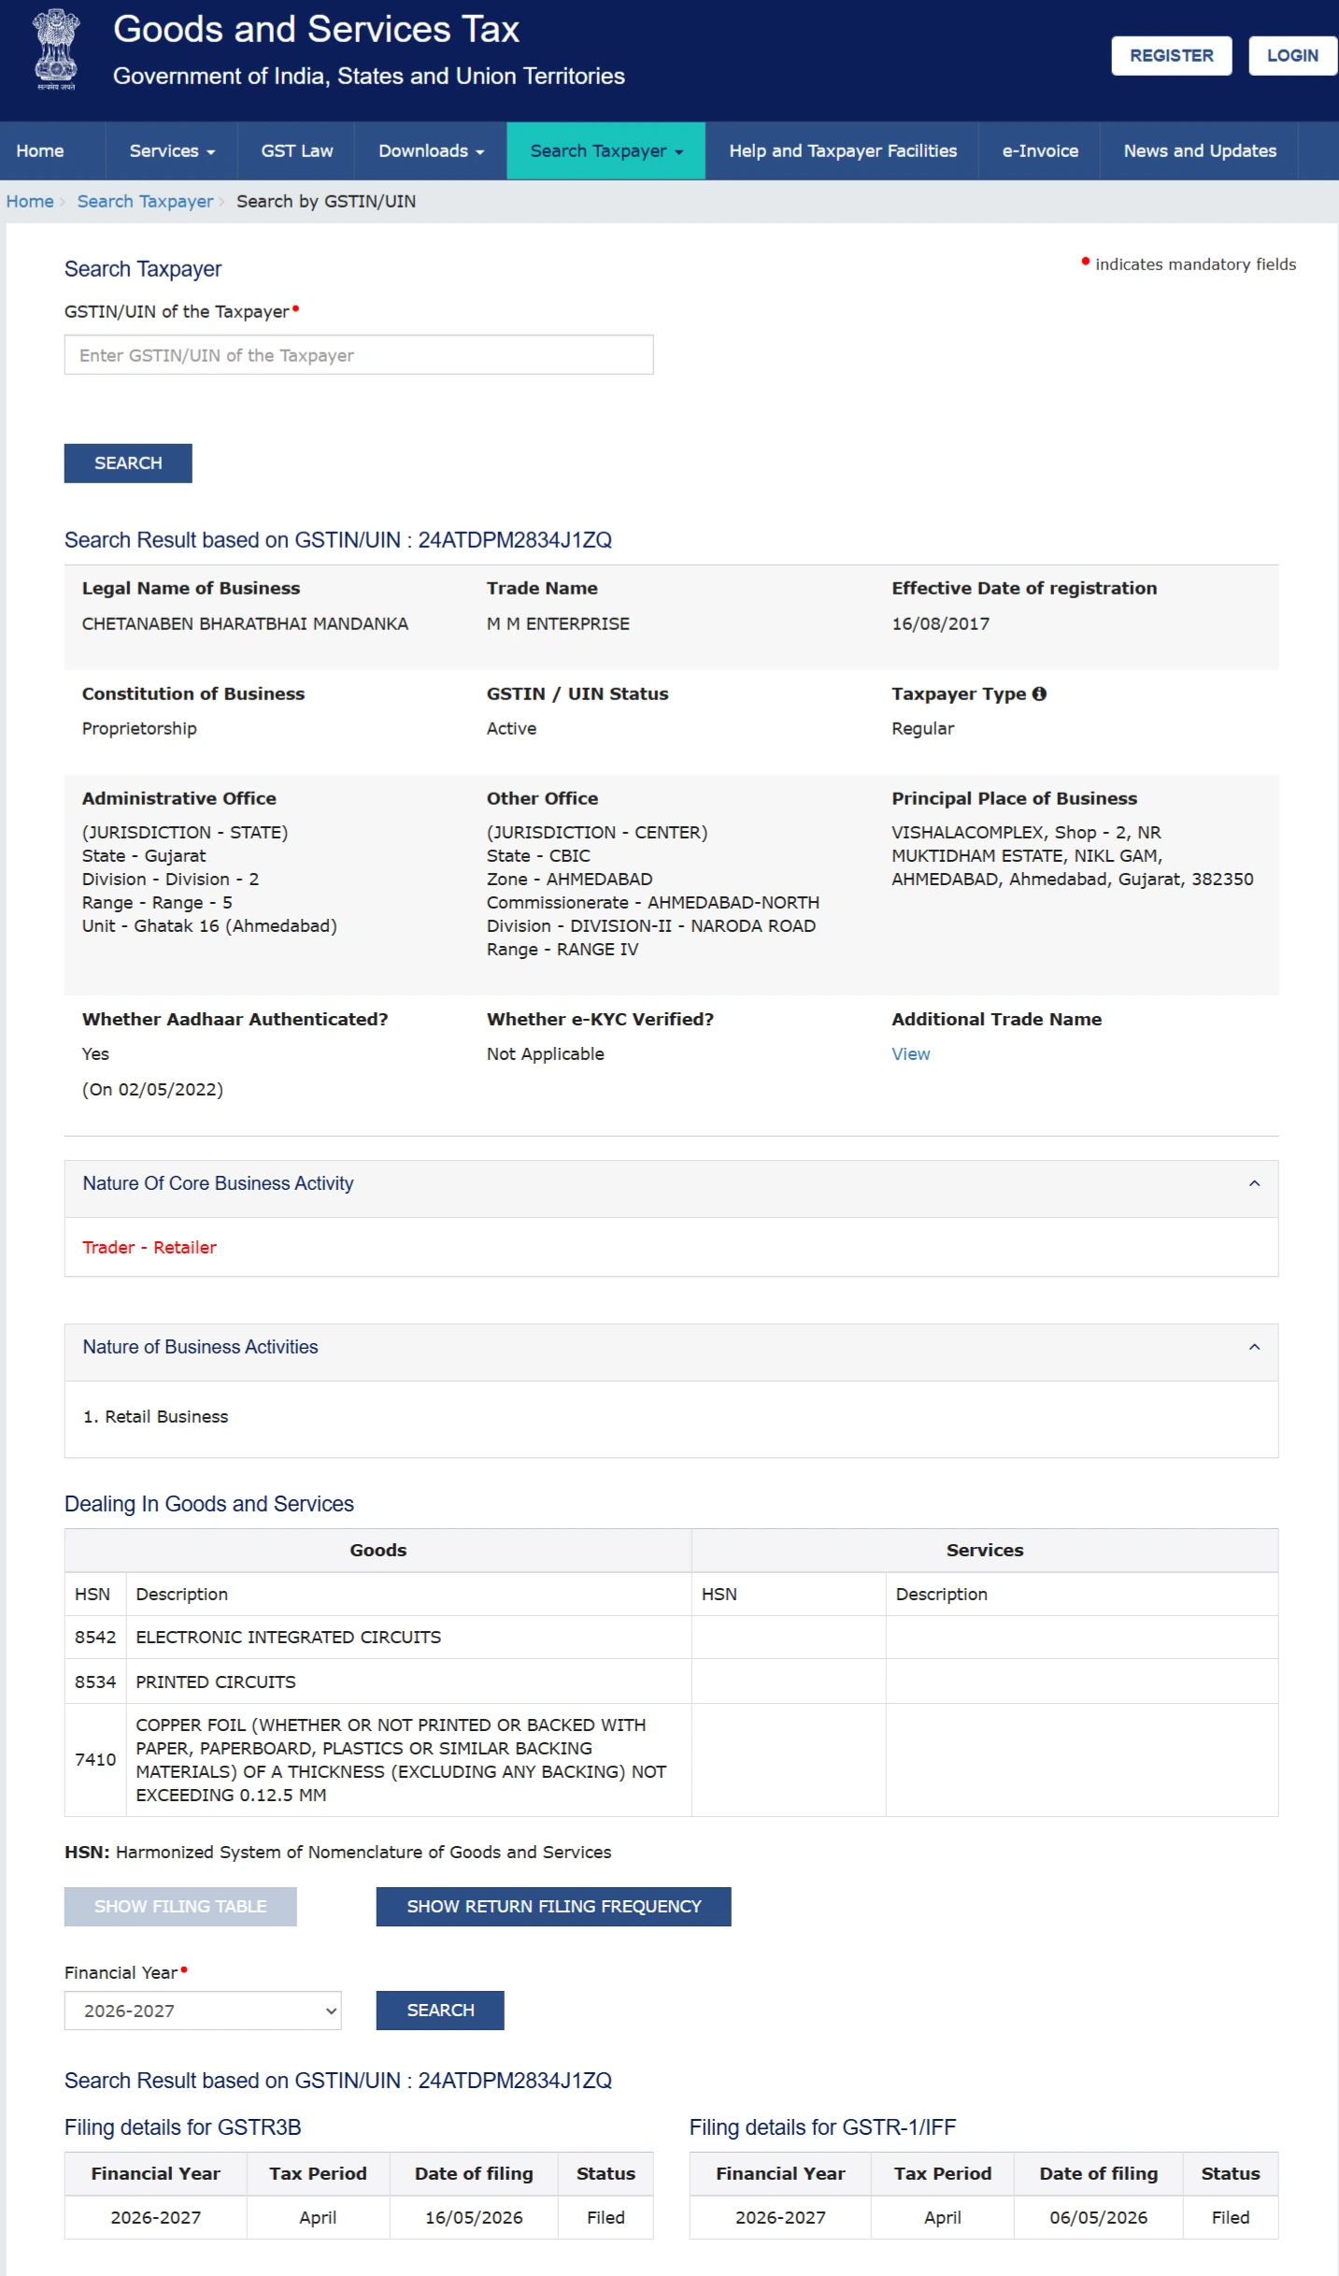Viewport: 1339px width, 2276px height.
Task: Click the LOGIN button
Action: 1292,56
